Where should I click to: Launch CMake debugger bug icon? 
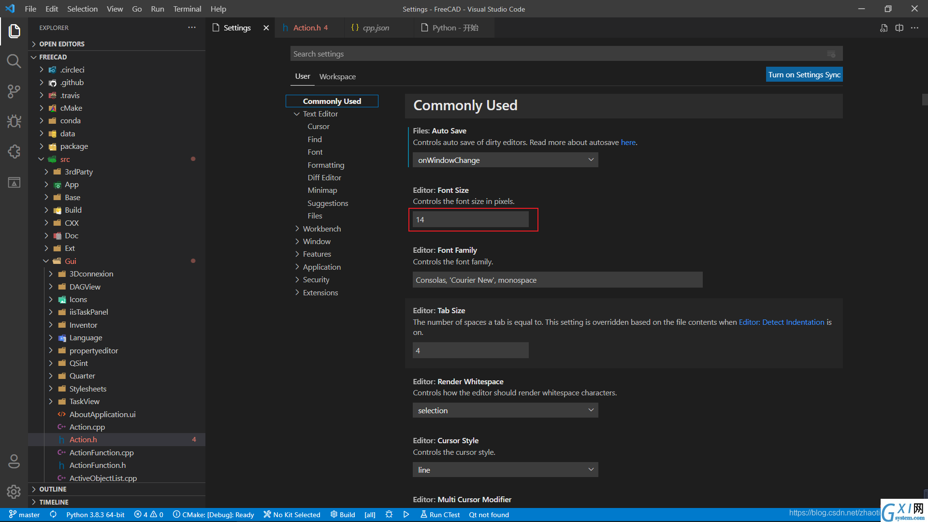click(389, 515)
